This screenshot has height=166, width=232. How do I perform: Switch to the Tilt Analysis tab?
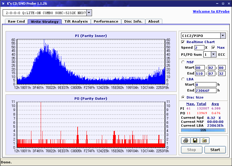point(76,21)
